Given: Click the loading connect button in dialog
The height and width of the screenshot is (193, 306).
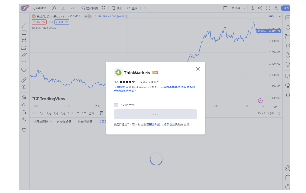Looking at the screenshot, I should click(155, 114).
